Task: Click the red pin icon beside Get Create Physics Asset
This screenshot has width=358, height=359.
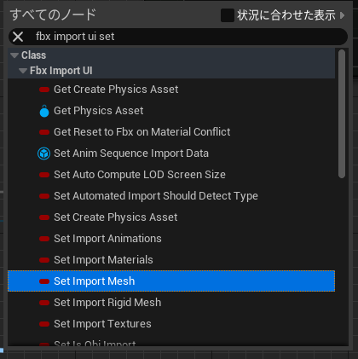Action: [x=44, y=90]
